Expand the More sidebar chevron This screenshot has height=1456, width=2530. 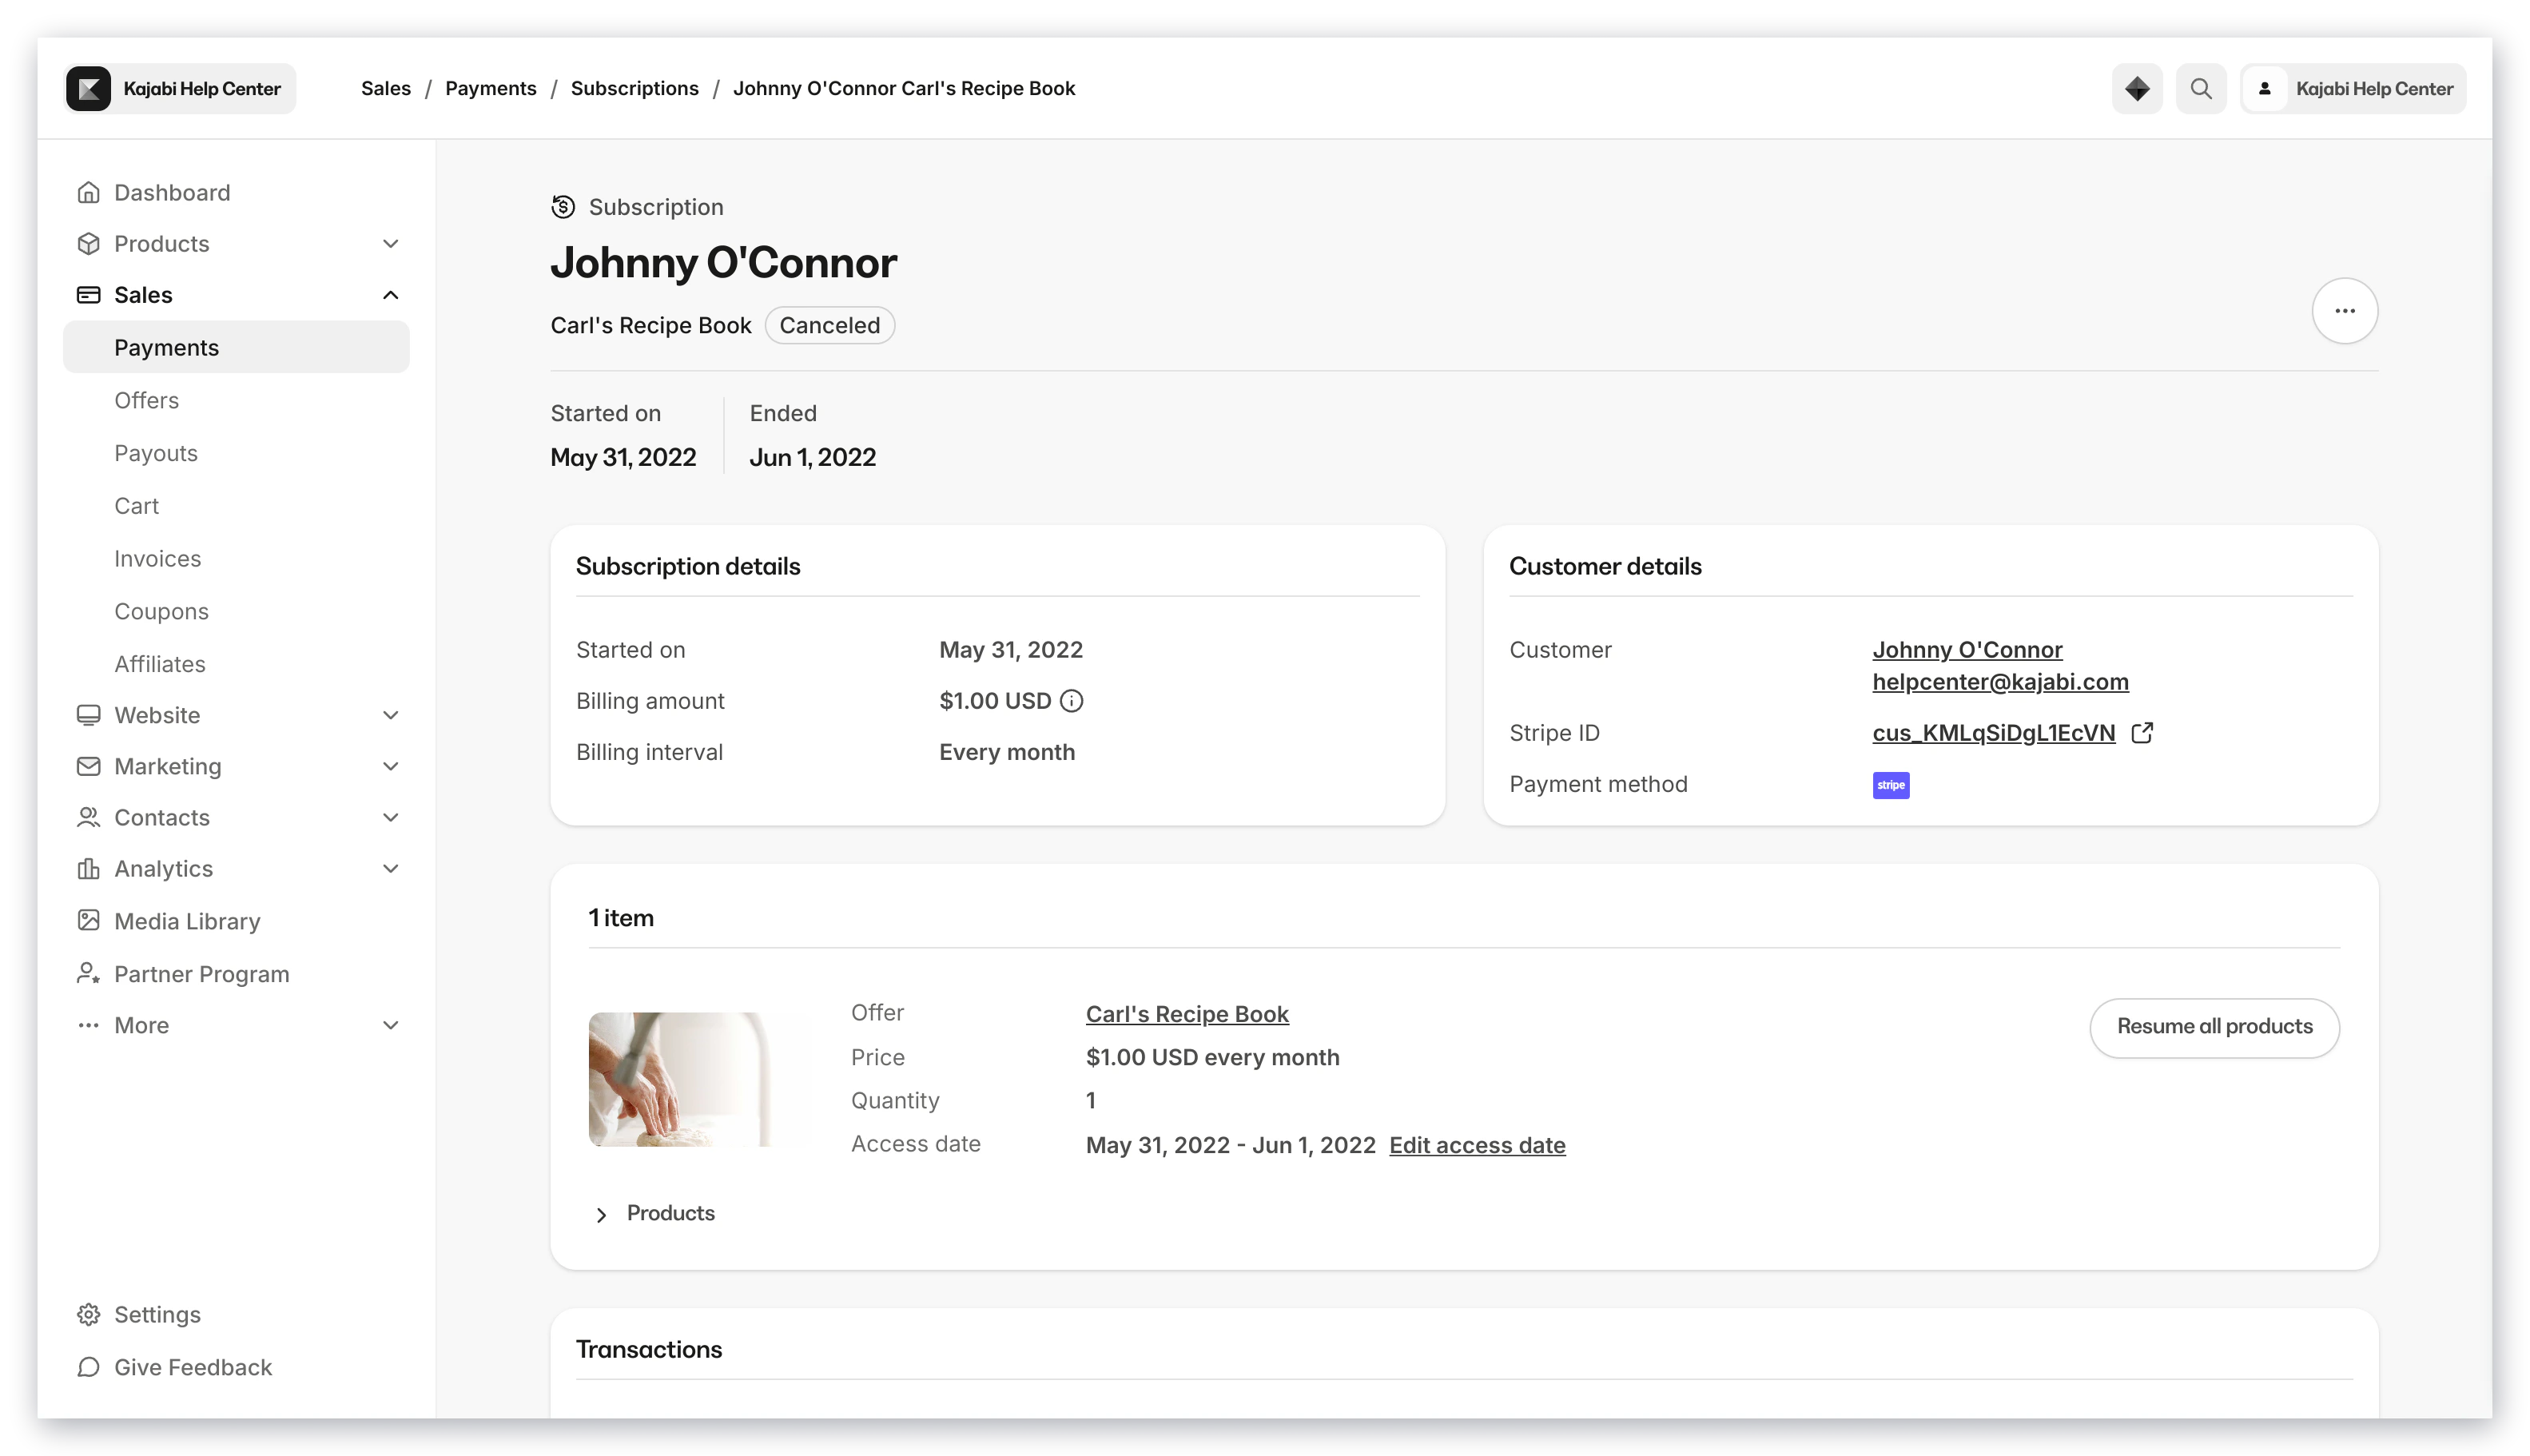[390, 1025]
